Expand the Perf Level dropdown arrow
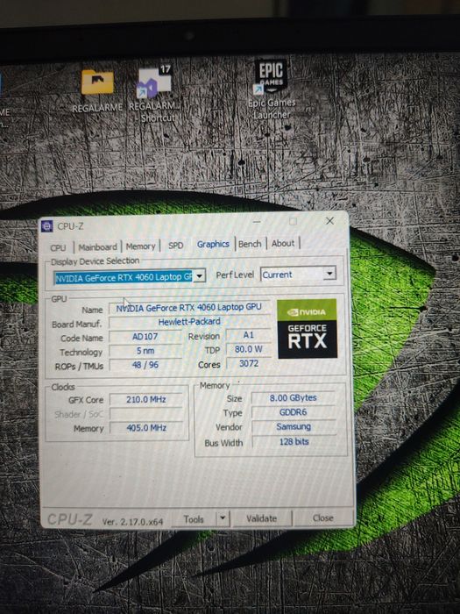Screen dimensions: 460x614 click(x=329, y=274)
